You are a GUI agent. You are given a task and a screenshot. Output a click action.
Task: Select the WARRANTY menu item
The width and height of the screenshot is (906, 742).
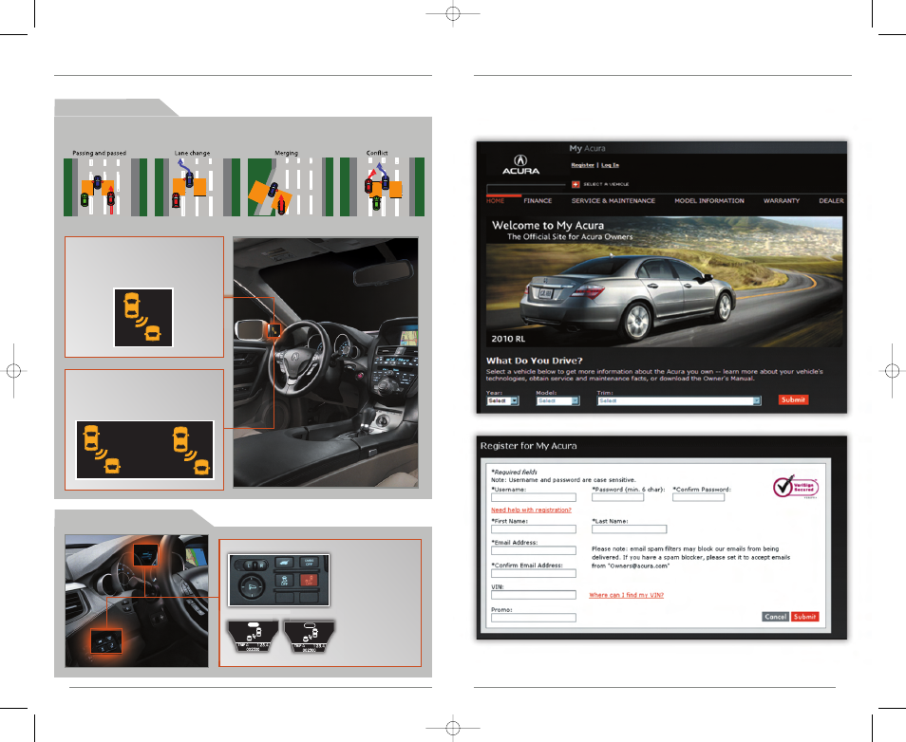coord(782,201)
